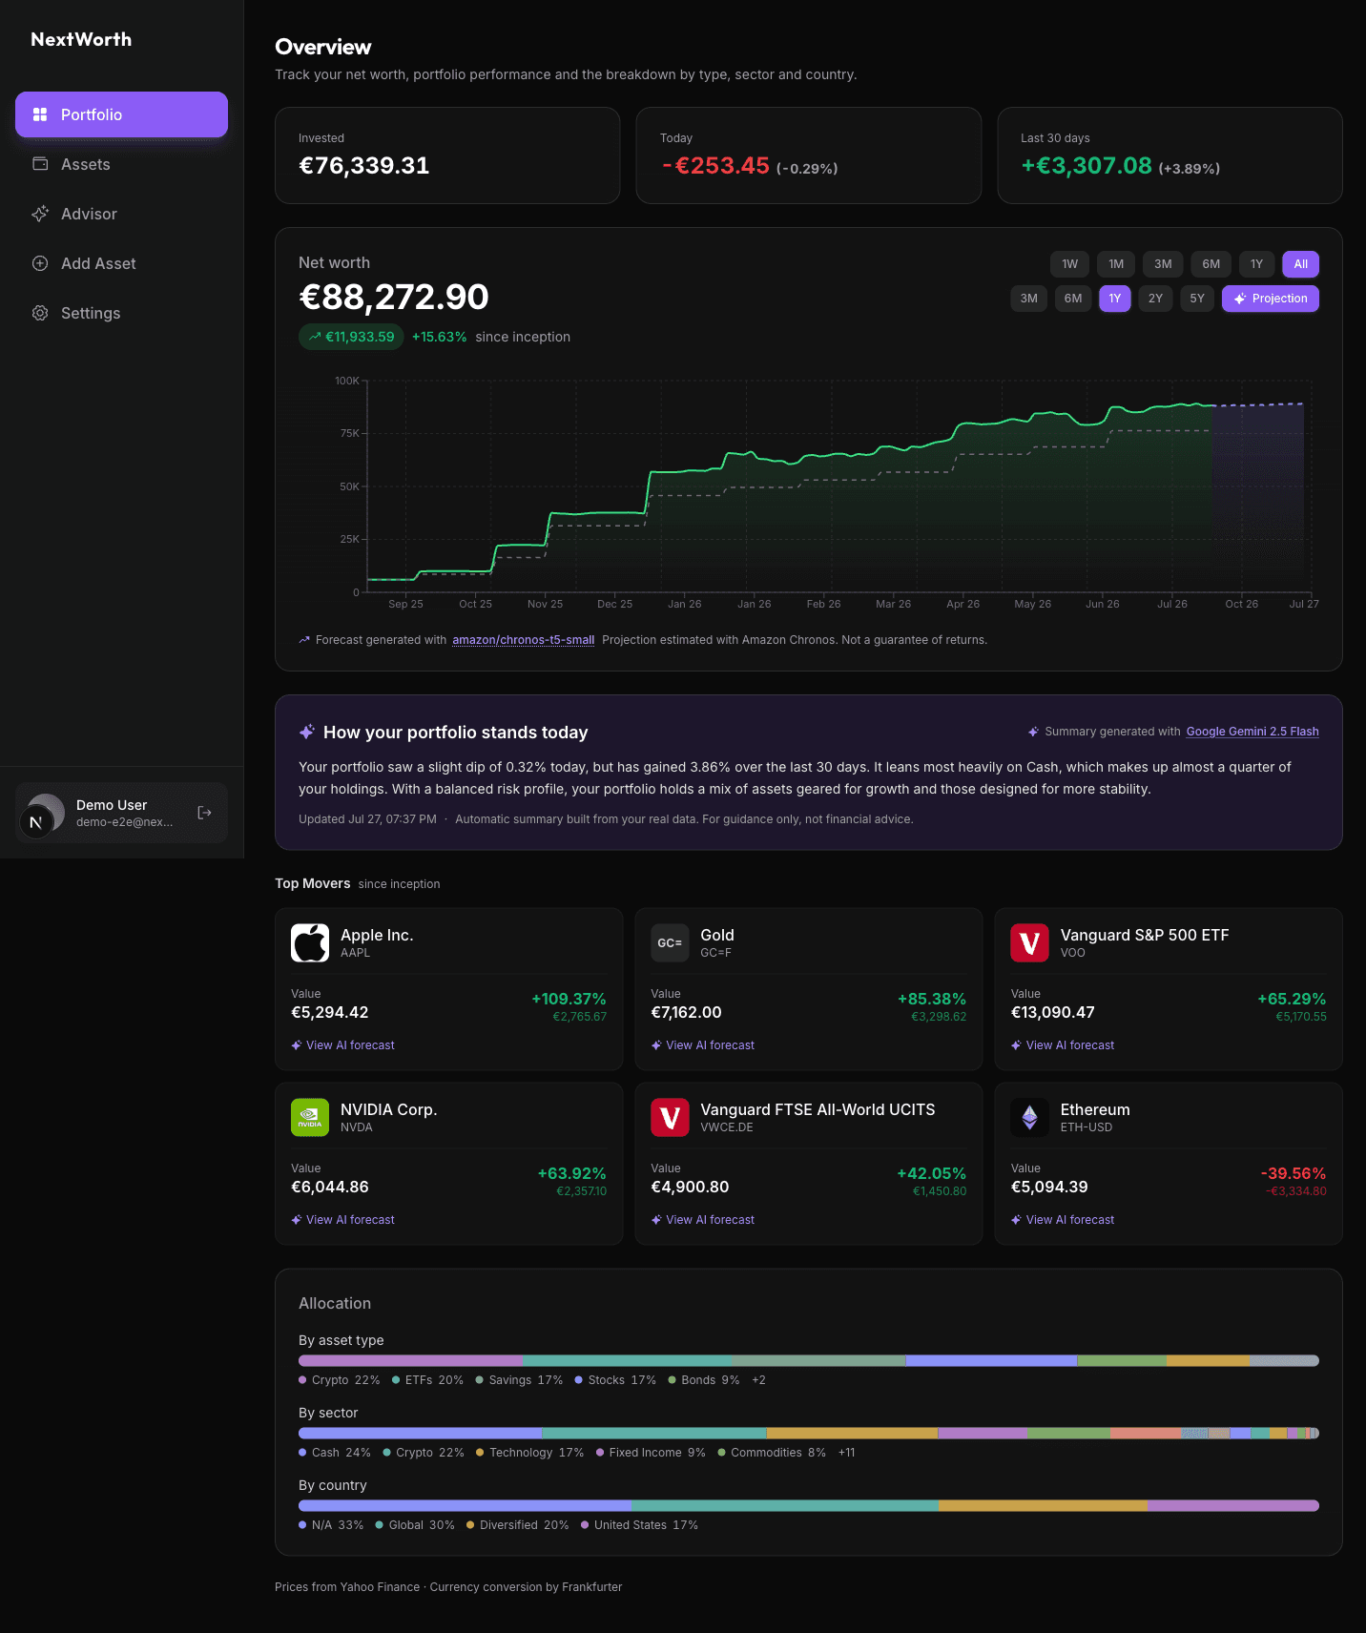Open the Google Gemini 2.5 Flash link
The width and height of the screenshot is (1366, 1633).
(1252, 732)
